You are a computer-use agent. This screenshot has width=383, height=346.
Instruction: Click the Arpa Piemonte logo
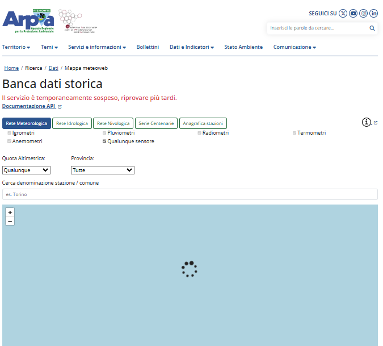click(28, 21)
